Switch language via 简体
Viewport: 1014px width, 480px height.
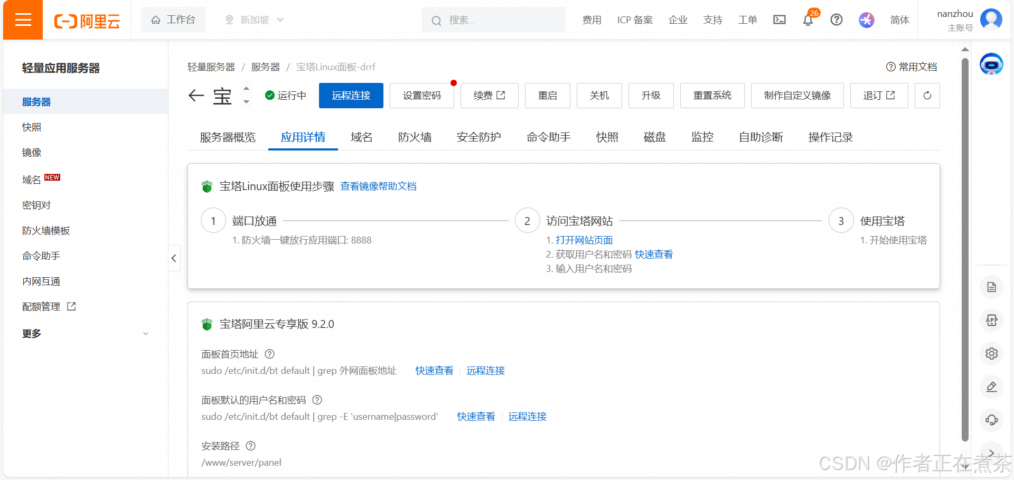[899, 20]
